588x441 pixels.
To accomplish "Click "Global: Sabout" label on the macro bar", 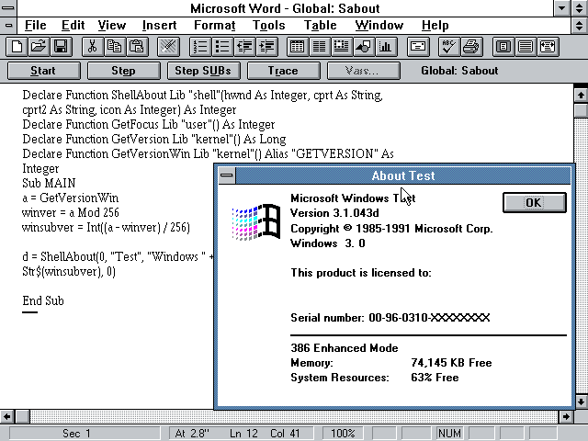I will (x=459, y=71).
